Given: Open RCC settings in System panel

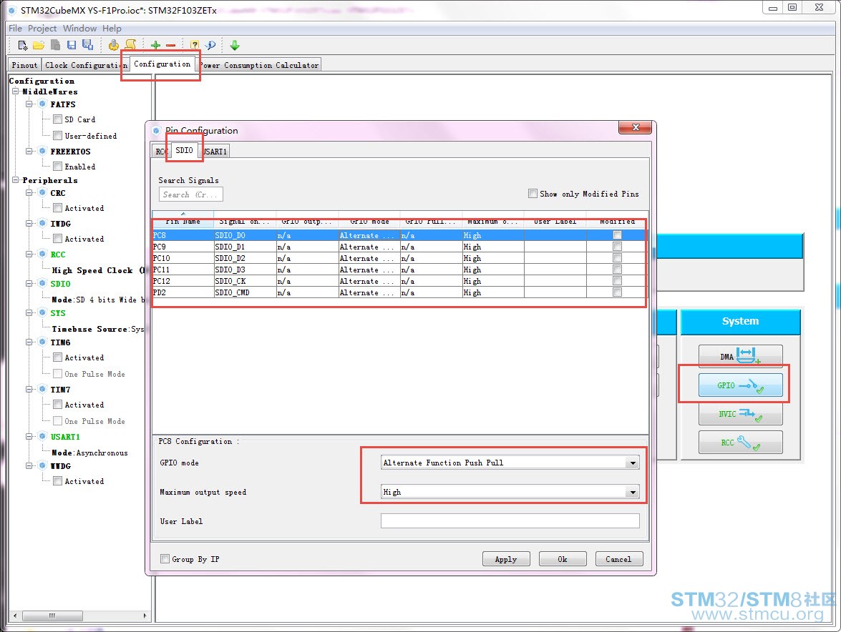Looking at the screenshot, I should tap(740, 443).
